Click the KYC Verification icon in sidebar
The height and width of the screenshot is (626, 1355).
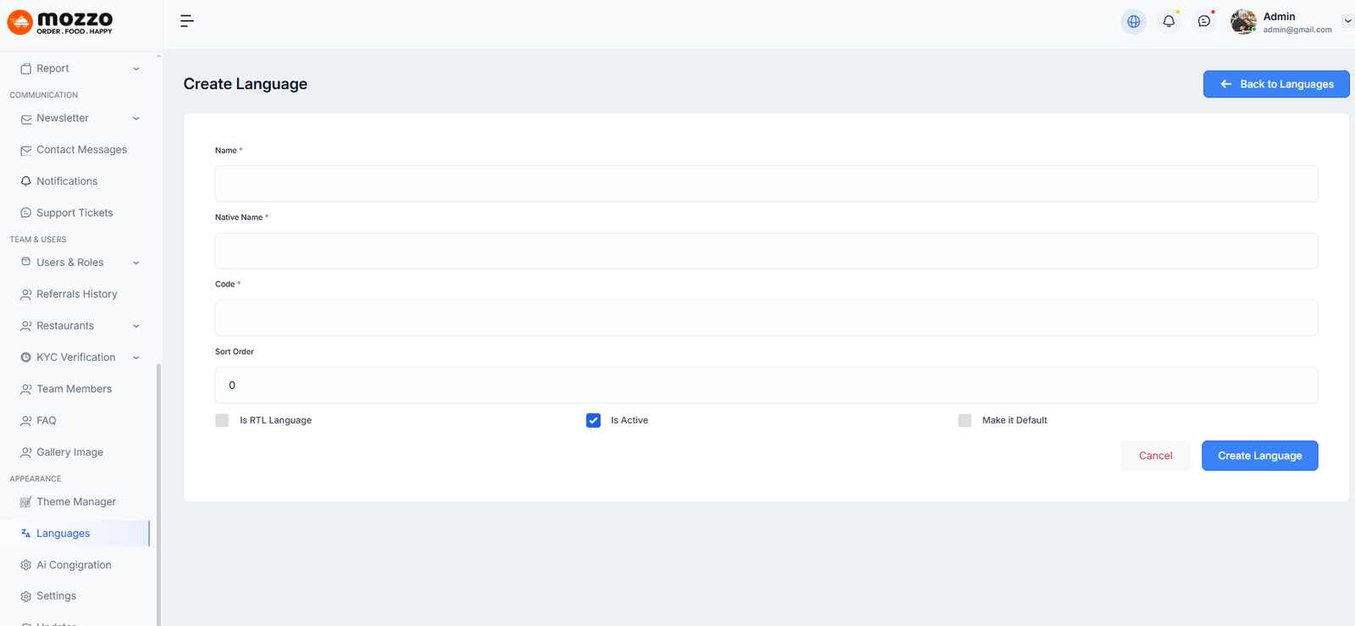point(26,357)
